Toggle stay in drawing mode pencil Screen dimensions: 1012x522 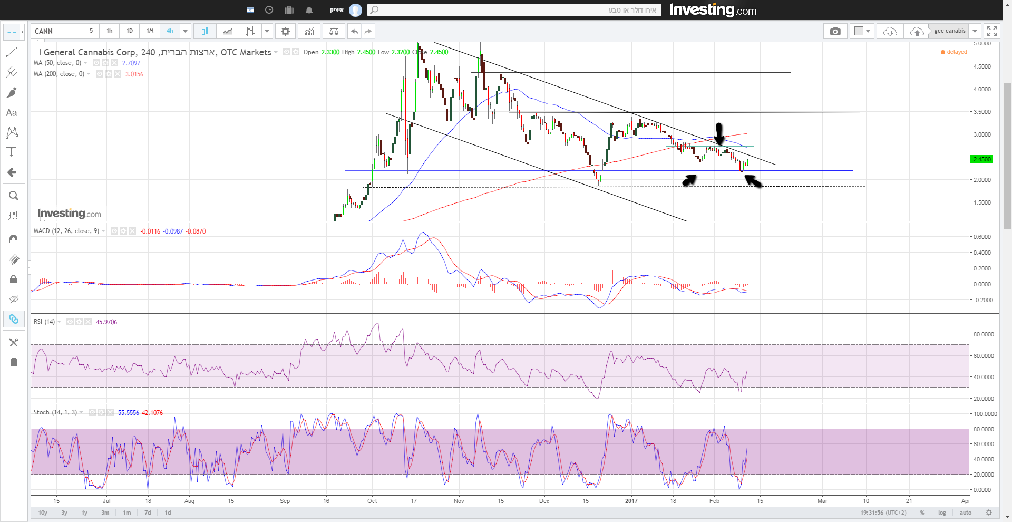coord(14,259)
